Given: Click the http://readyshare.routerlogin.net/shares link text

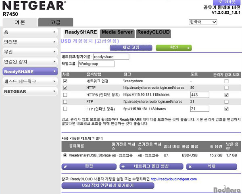Looking at the screenshot, I should coord(154,88).
